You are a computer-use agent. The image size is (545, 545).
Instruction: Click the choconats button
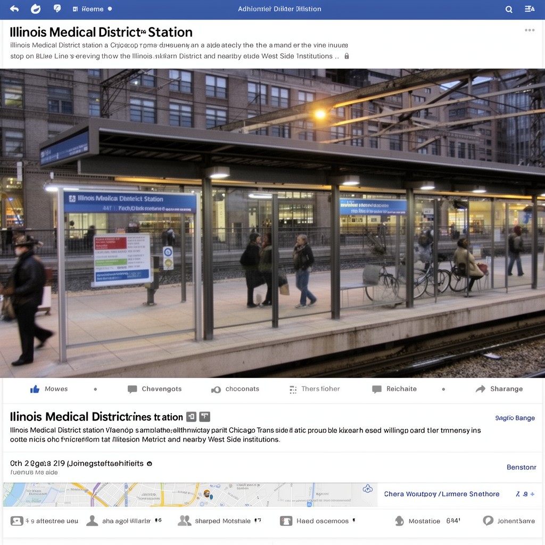pos(235,389)
